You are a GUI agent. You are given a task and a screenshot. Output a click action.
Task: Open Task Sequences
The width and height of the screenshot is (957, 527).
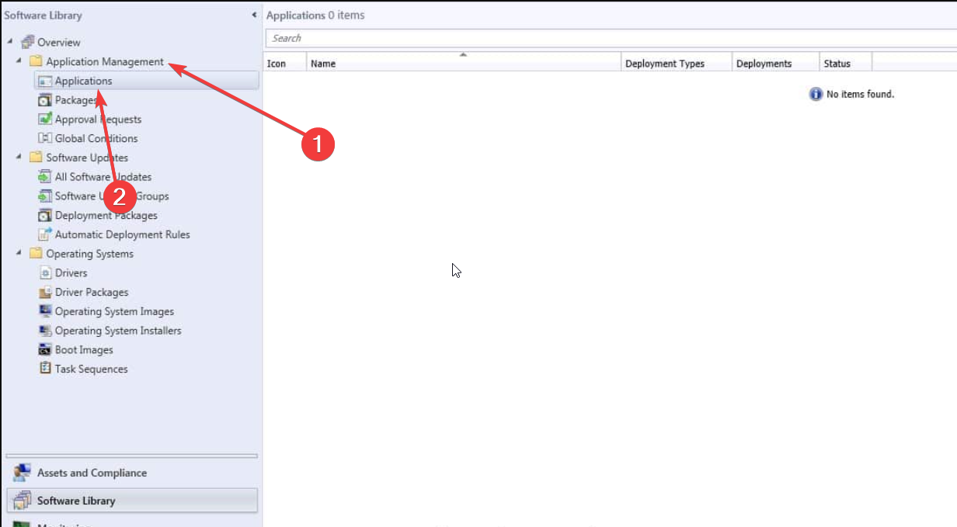(x=92, y=369)
